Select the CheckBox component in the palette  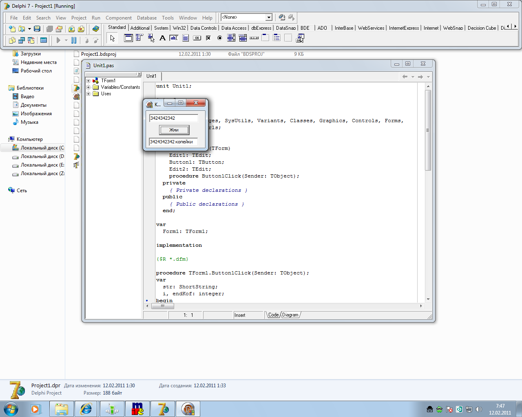[x=208, y=38]
